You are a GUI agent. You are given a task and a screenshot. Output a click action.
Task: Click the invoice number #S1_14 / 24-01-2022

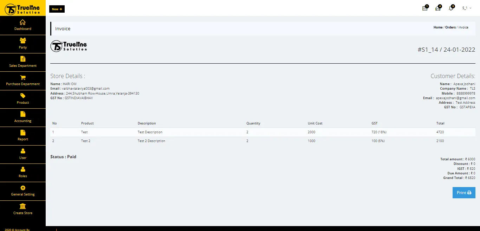(x=446, y=50)
